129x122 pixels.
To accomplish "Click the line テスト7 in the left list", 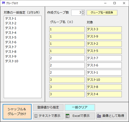I will coord(11,47).
